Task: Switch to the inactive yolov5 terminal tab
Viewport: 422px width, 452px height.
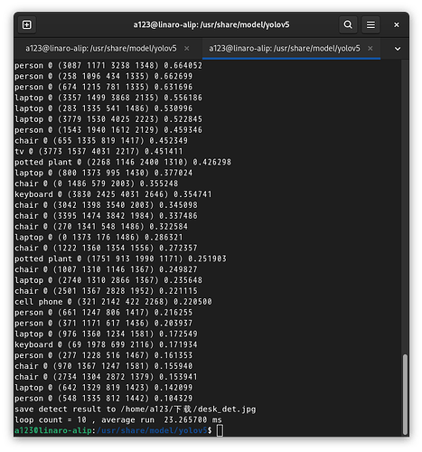Action: (x=101, y=49)
